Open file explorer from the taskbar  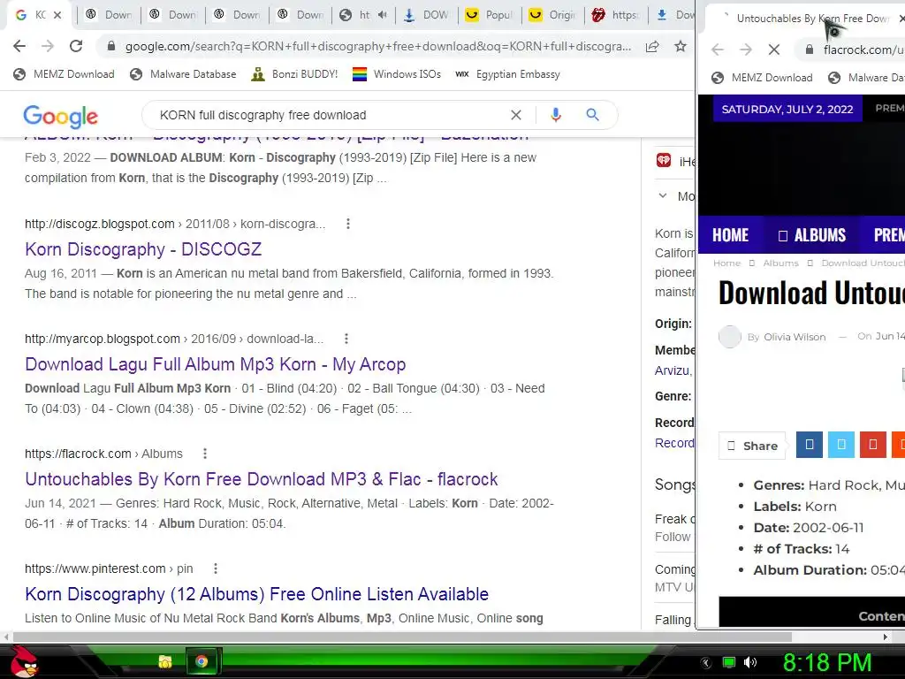pos(165,661)
